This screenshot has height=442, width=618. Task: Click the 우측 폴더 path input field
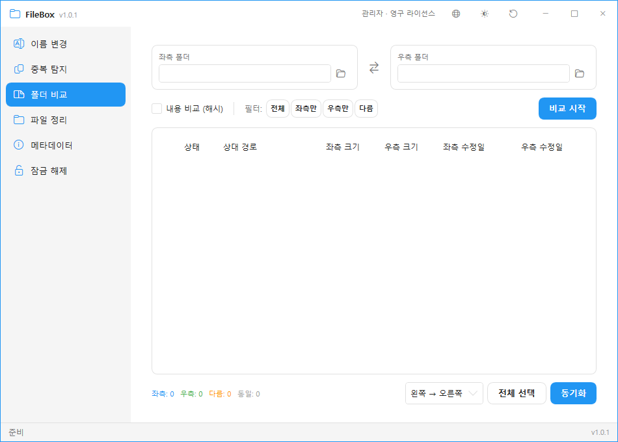[x=483, y=73]
